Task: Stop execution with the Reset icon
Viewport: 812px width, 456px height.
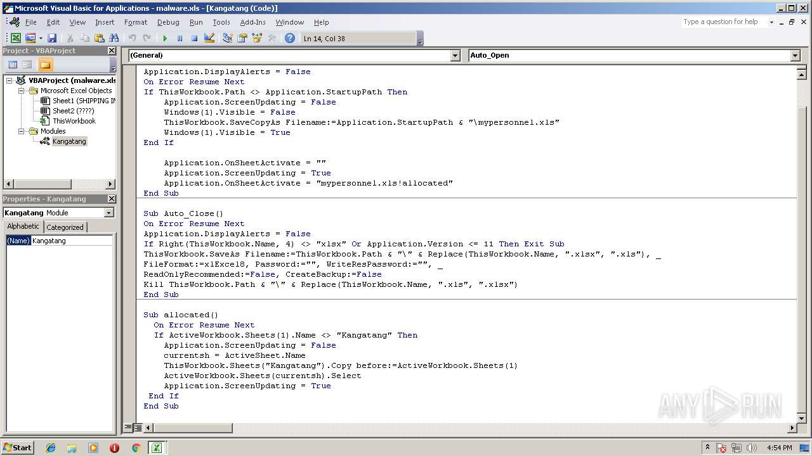Action: point(194,38)
